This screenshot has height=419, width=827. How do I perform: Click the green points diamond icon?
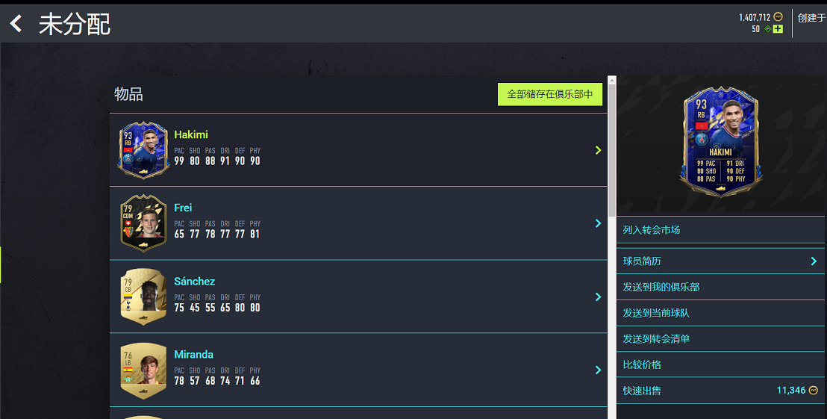pyautogui.click(x=768, y=29)
